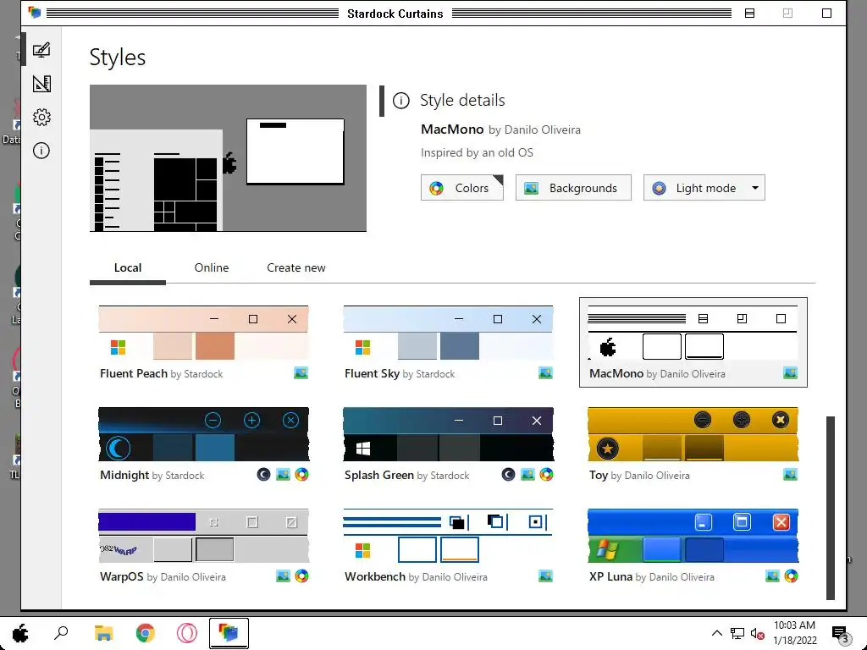Launch Chrome from taskbar

tap(145, 633)
